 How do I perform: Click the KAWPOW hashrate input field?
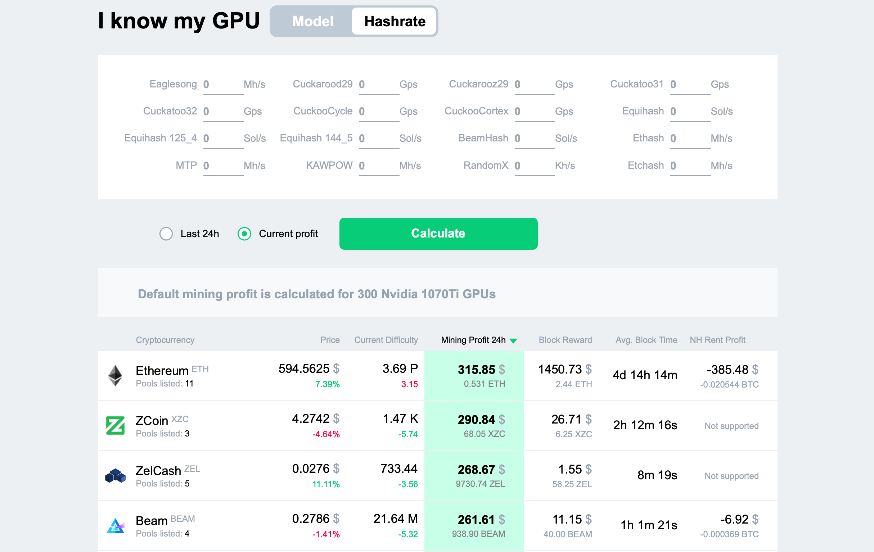[x=375, y=165]
